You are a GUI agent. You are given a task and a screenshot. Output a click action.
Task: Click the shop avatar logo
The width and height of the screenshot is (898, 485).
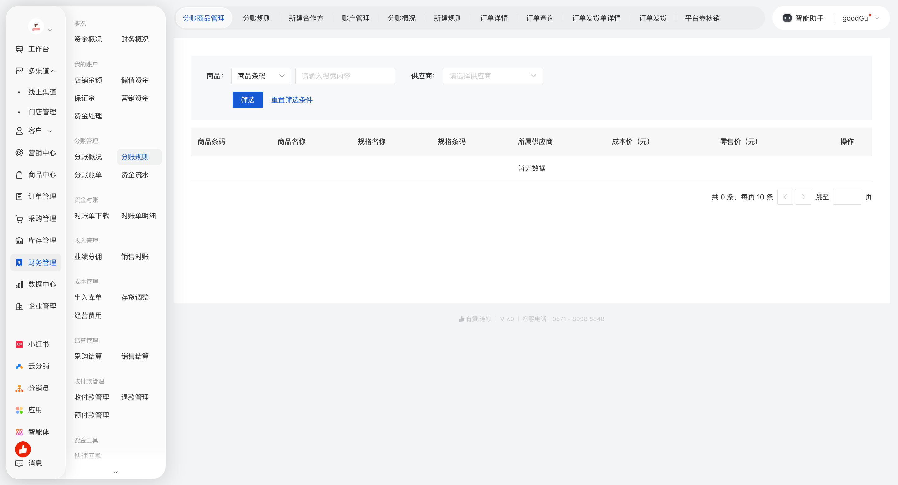(36, 26)
